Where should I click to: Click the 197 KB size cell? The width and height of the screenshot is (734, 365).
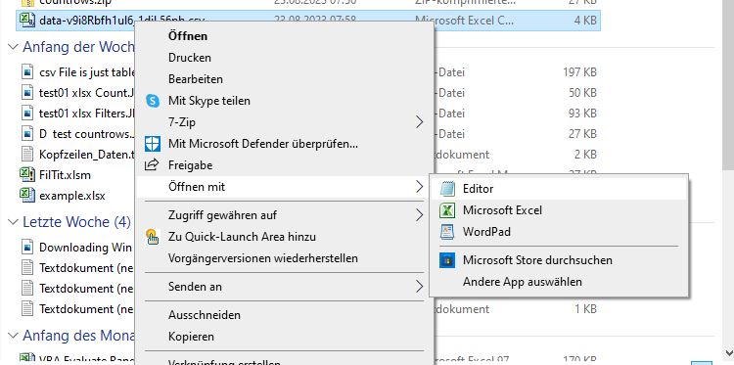[579, 72]
